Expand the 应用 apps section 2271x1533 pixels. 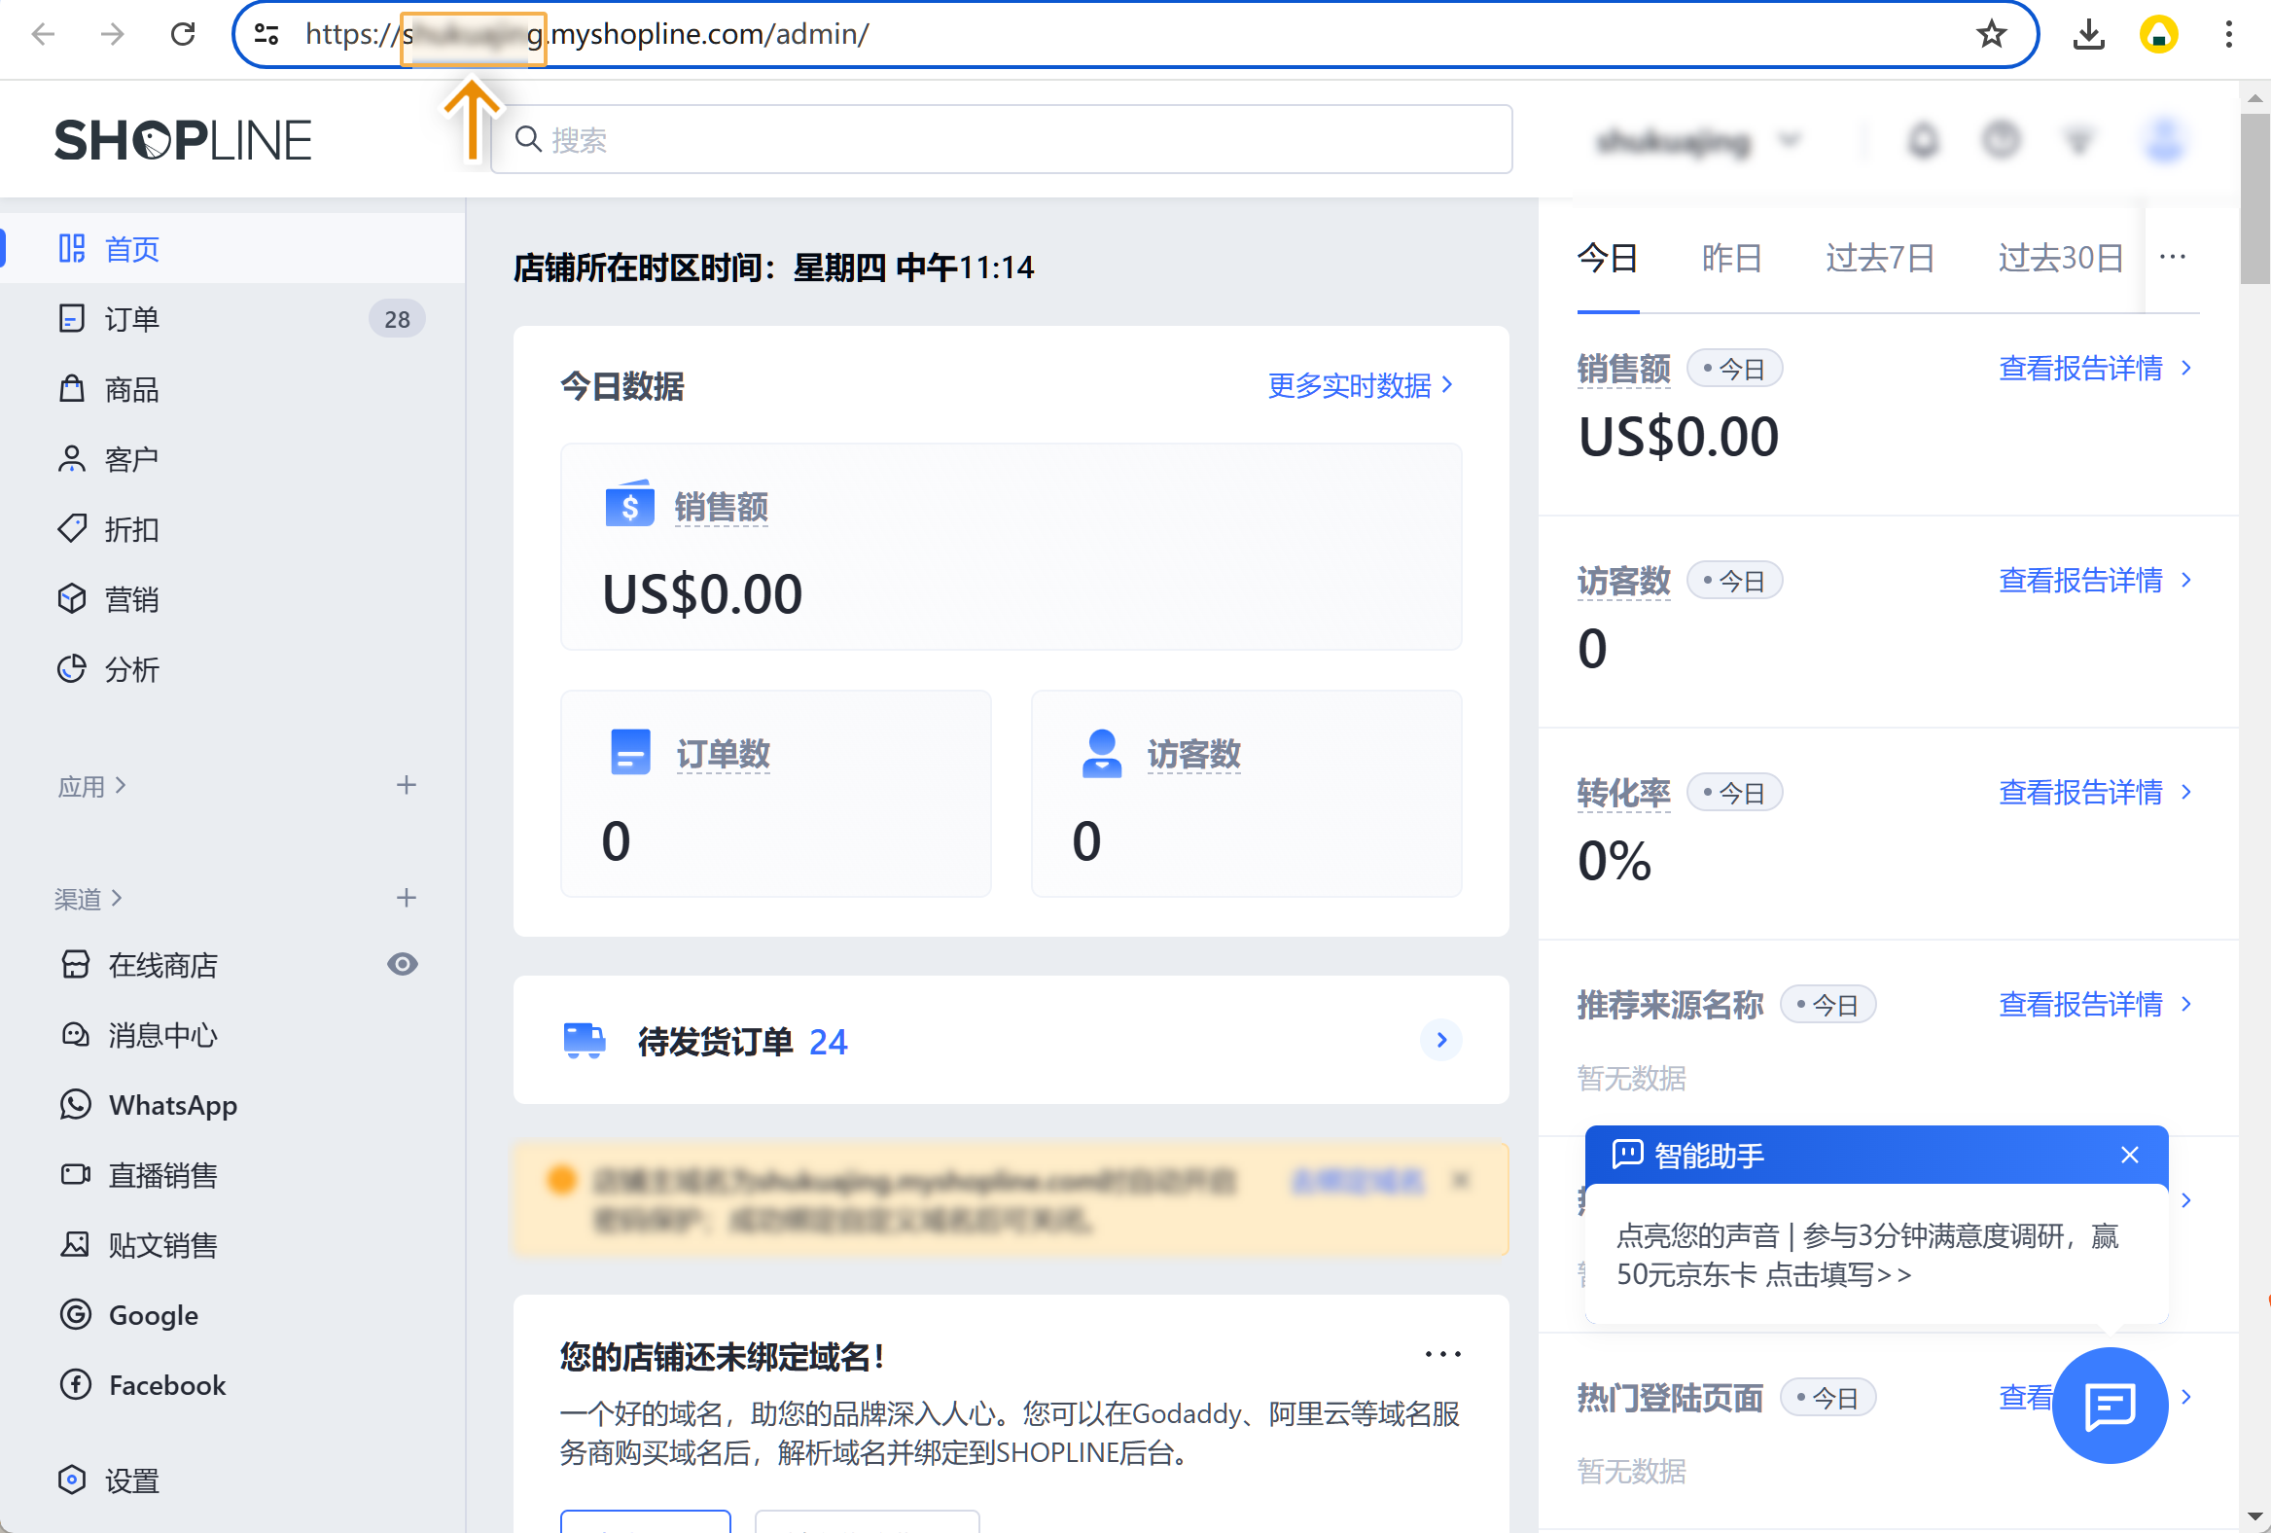[x=91, y=786]
